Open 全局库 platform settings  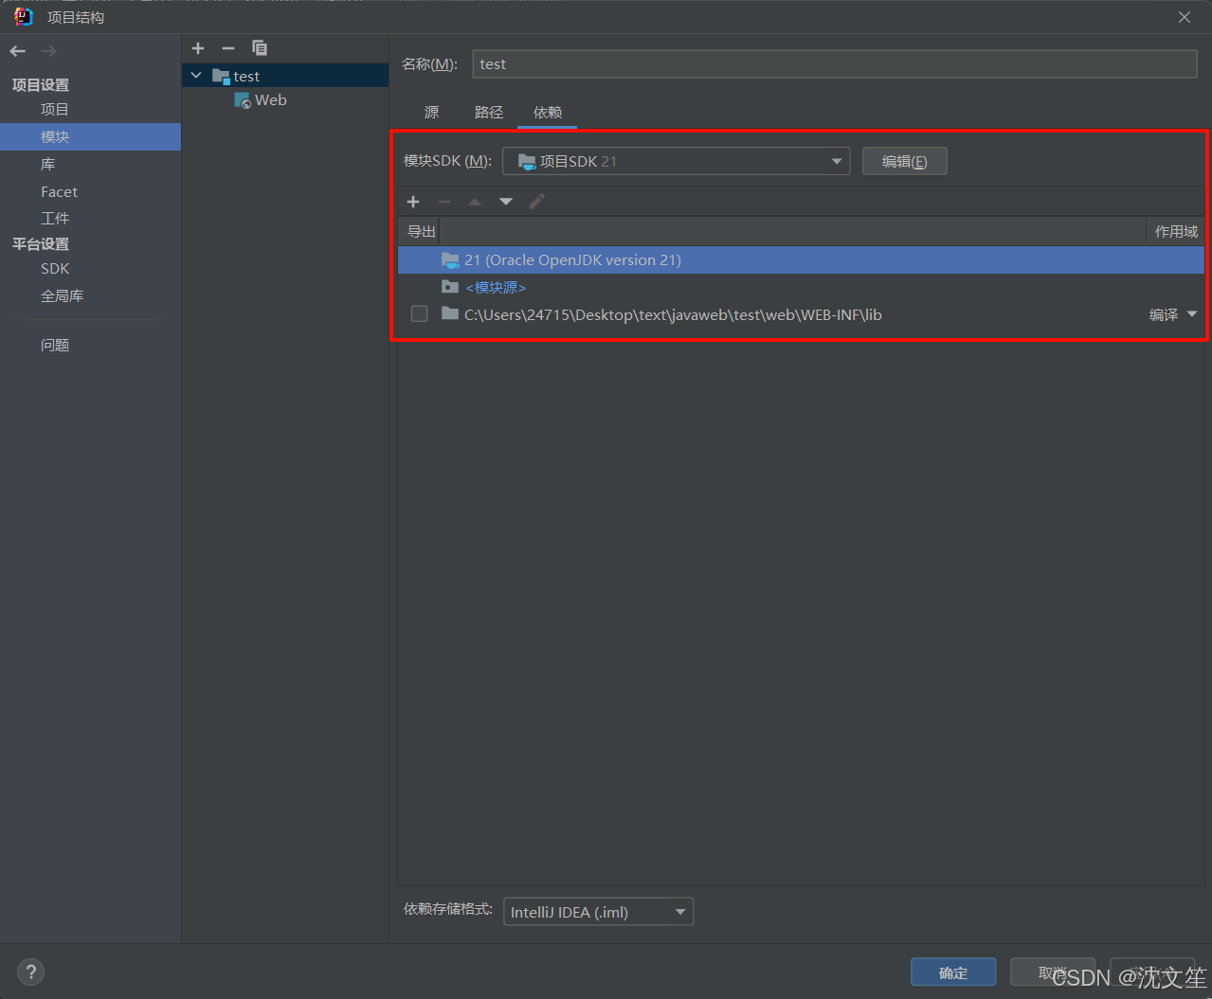tap(63, 296)
